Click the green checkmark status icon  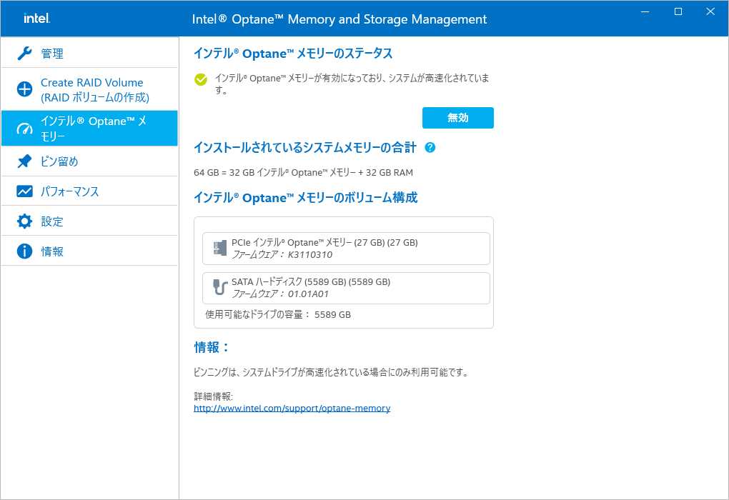click(x=201, y=79)
